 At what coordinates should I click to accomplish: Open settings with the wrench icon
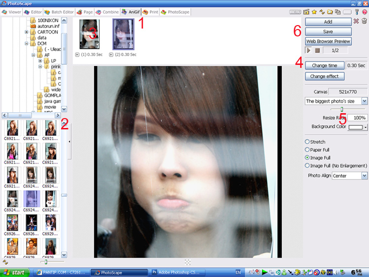point(357,12)
